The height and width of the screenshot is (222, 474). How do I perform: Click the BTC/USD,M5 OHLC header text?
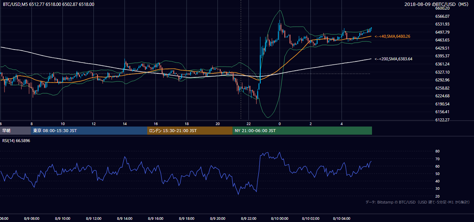point(49,4)
